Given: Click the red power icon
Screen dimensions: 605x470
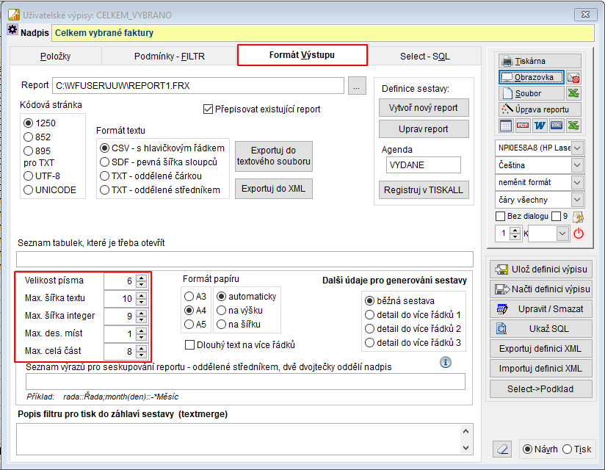Looking at the screenshot, I should tap(579, 234).
